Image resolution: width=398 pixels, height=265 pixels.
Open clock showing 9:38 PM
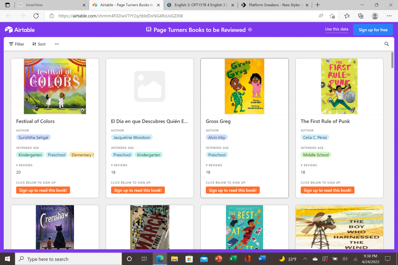coord(370,259)
